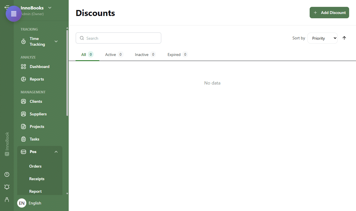Switch to the Expired tab
356x211 pixels.
pyautogui.click(x=177, y=55)
